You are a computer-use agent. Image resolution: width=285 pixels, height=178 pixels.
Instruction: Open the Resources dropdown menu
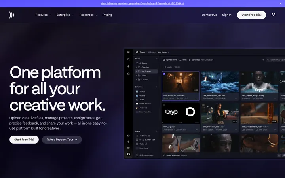pyautogui.click(x=88, y=15)
